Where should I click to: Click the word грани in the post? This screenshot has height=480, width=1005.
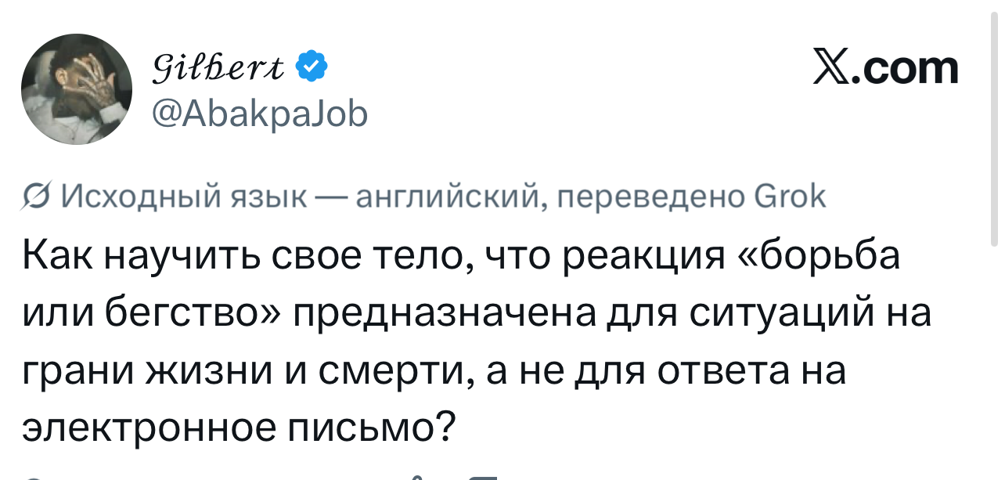coord(76,371)
